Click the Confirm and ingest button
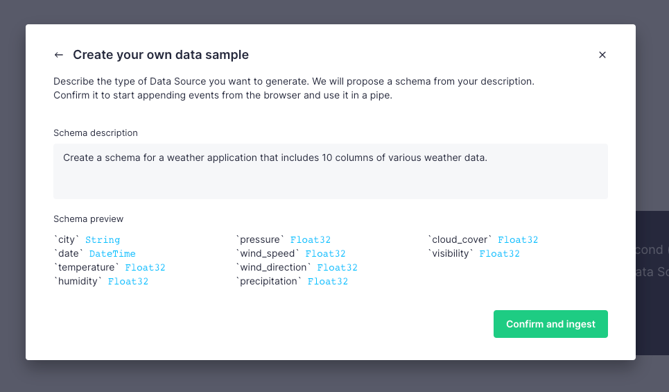The height and width of the screenshot is (392, 669). [x=550, y=324]
